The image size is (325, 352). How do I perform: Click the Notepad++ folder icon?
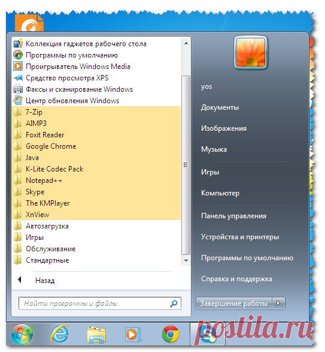tap(18, 180)
